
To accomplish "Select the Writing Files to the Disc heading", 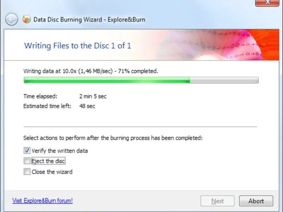I will pos(77,46).
